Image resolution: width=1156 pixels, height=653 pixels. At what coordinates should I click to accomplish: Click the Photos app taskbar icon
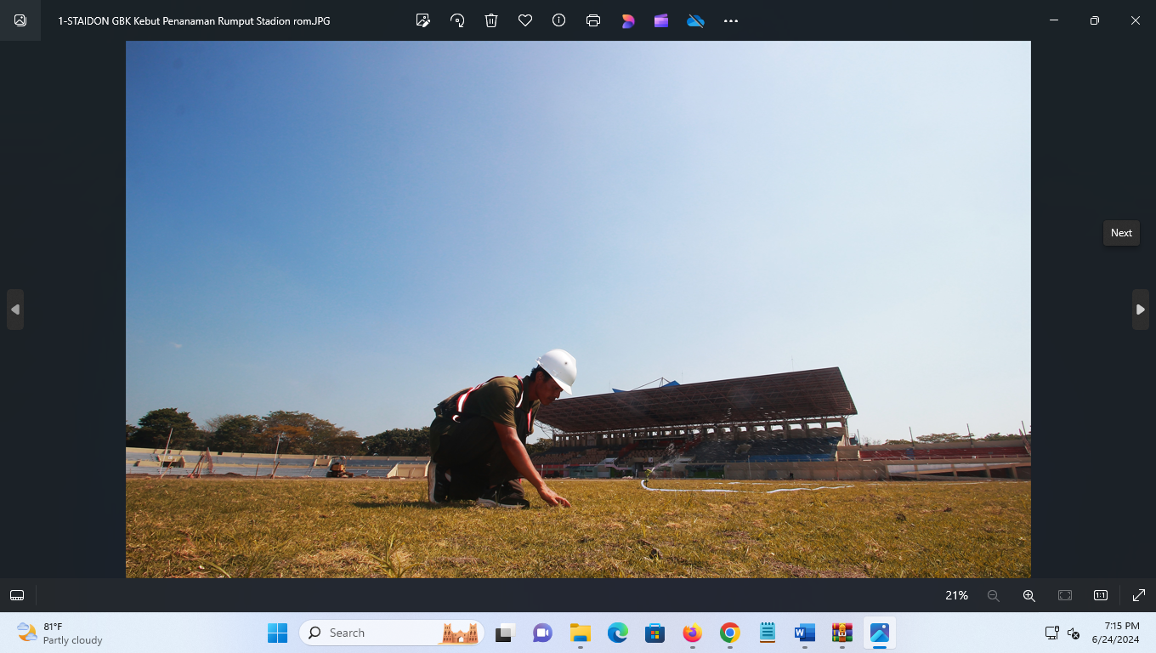[880, 633]
